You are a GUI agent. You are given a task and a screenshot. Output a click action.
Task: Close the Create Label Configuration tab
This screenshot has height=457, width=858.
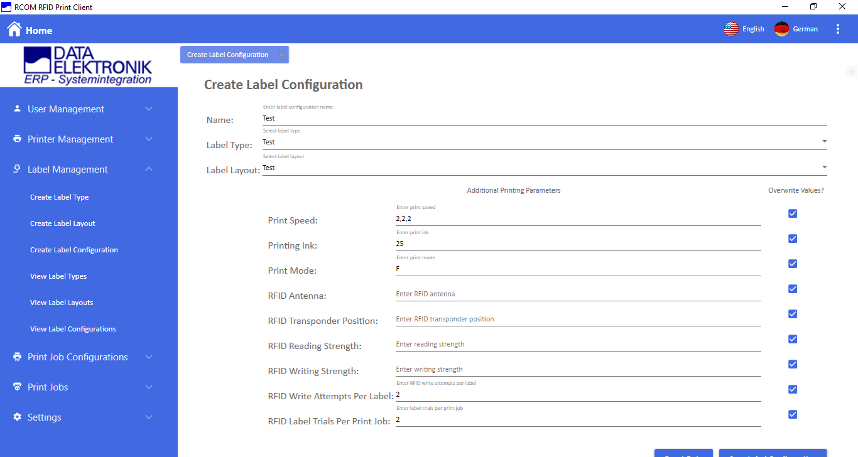click(281, 55)
